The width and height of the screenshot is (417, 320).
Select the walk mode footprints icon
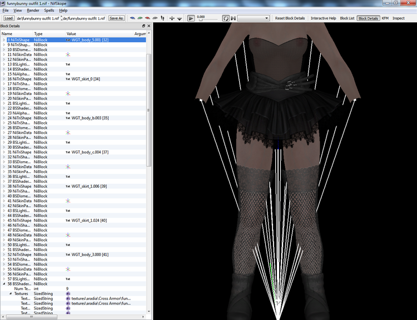[x=162, y=18]
